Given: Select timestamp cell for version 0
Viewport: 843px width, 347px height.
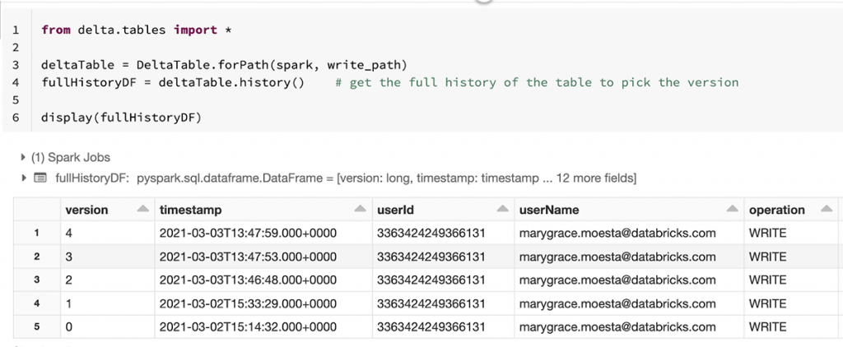Looking at the screenshot, I should coord(247,326).
